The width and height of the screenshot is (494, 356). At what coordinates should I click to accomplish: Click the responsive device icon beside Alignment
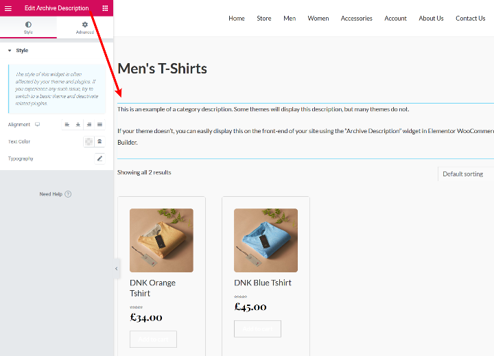click(38, 124)
